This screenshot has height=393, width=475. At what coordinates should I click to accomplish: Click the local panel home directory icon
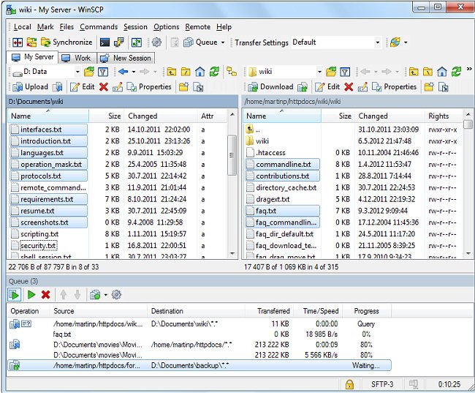tap(199, 72)
